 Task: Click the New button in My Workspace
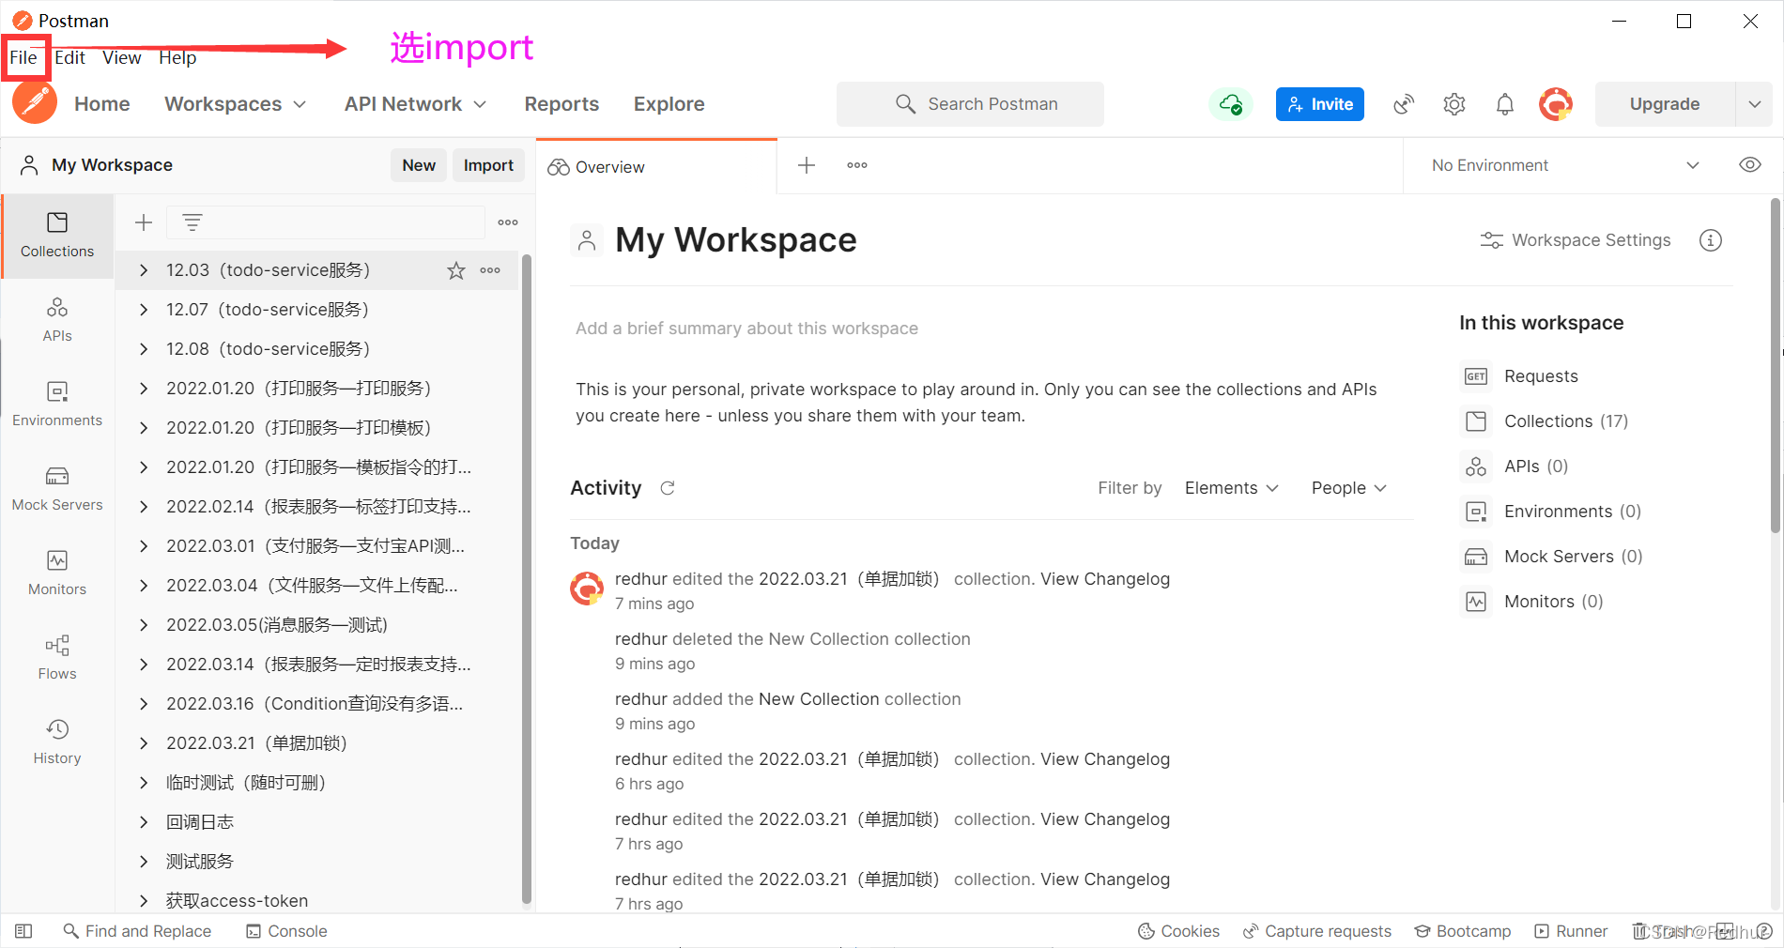click(x=419, y=165)
